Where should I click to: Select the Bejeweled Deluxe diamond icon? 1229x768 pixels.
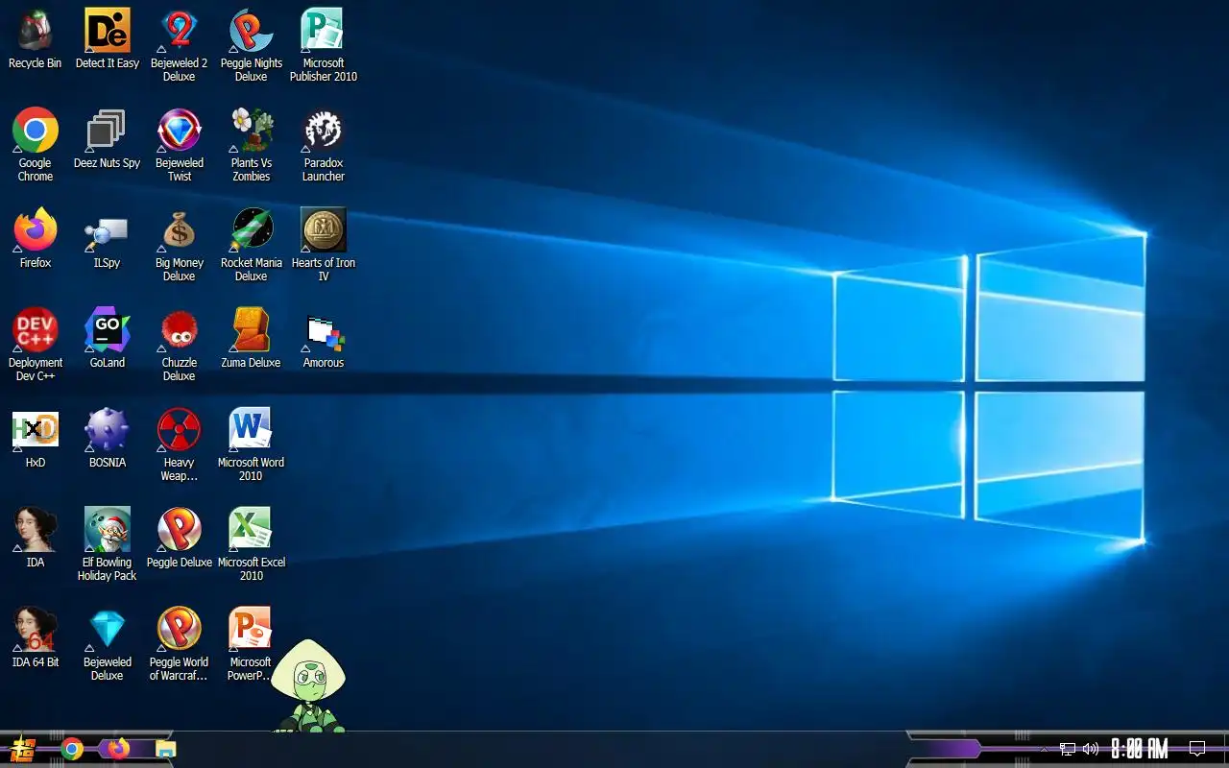[x=108, y=643]
